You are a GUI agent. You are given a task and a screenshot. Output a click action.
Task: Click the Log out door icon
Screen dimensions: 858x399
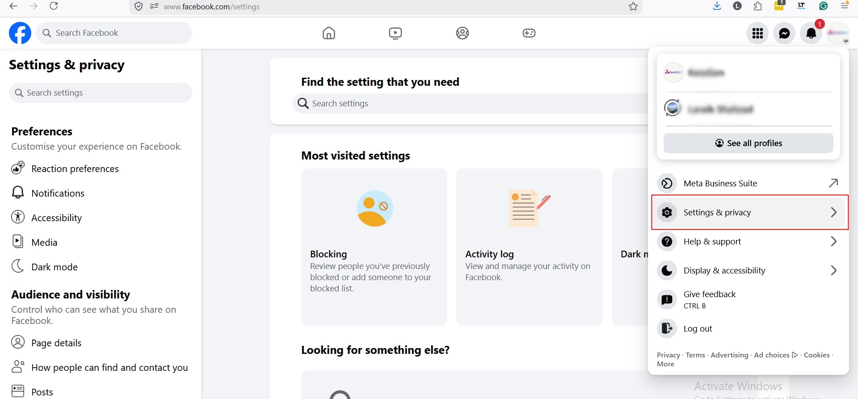(x=667, y=328)
